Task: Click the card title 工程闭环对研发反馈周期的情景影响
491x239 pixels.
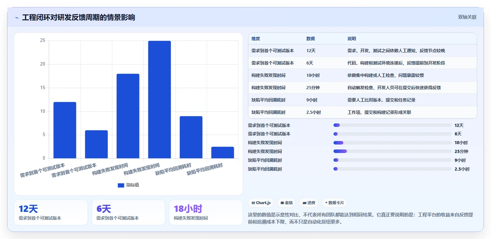Action: coord(78,17)
